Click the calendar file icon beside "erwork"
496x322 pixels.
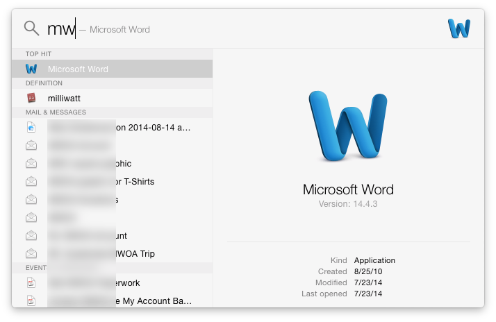[31, 282]
